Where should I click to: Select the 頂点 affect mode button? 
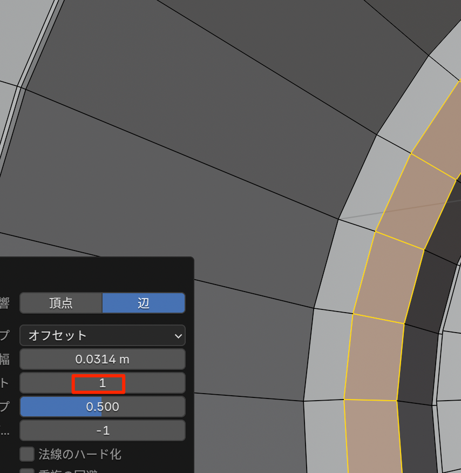click(61, 303)
